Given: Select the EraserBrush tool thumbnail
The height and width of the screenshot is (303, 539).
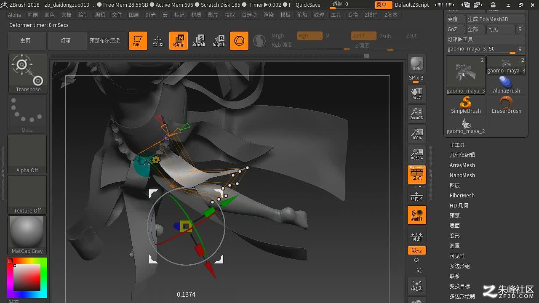Looking at the screenshot, I should click(x=506, y=106).
